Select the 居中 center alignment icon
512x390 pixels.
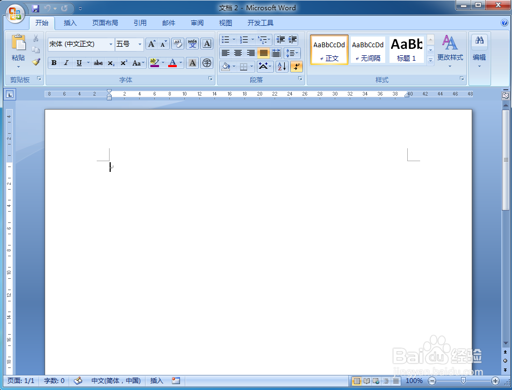237,53
